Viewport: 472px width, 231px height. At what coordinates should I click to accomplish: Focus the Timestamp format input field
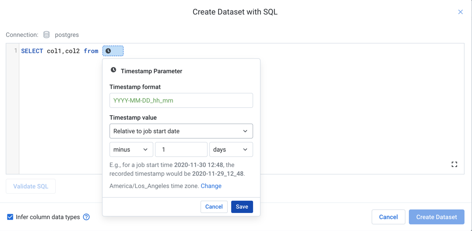tap(181, 100)
